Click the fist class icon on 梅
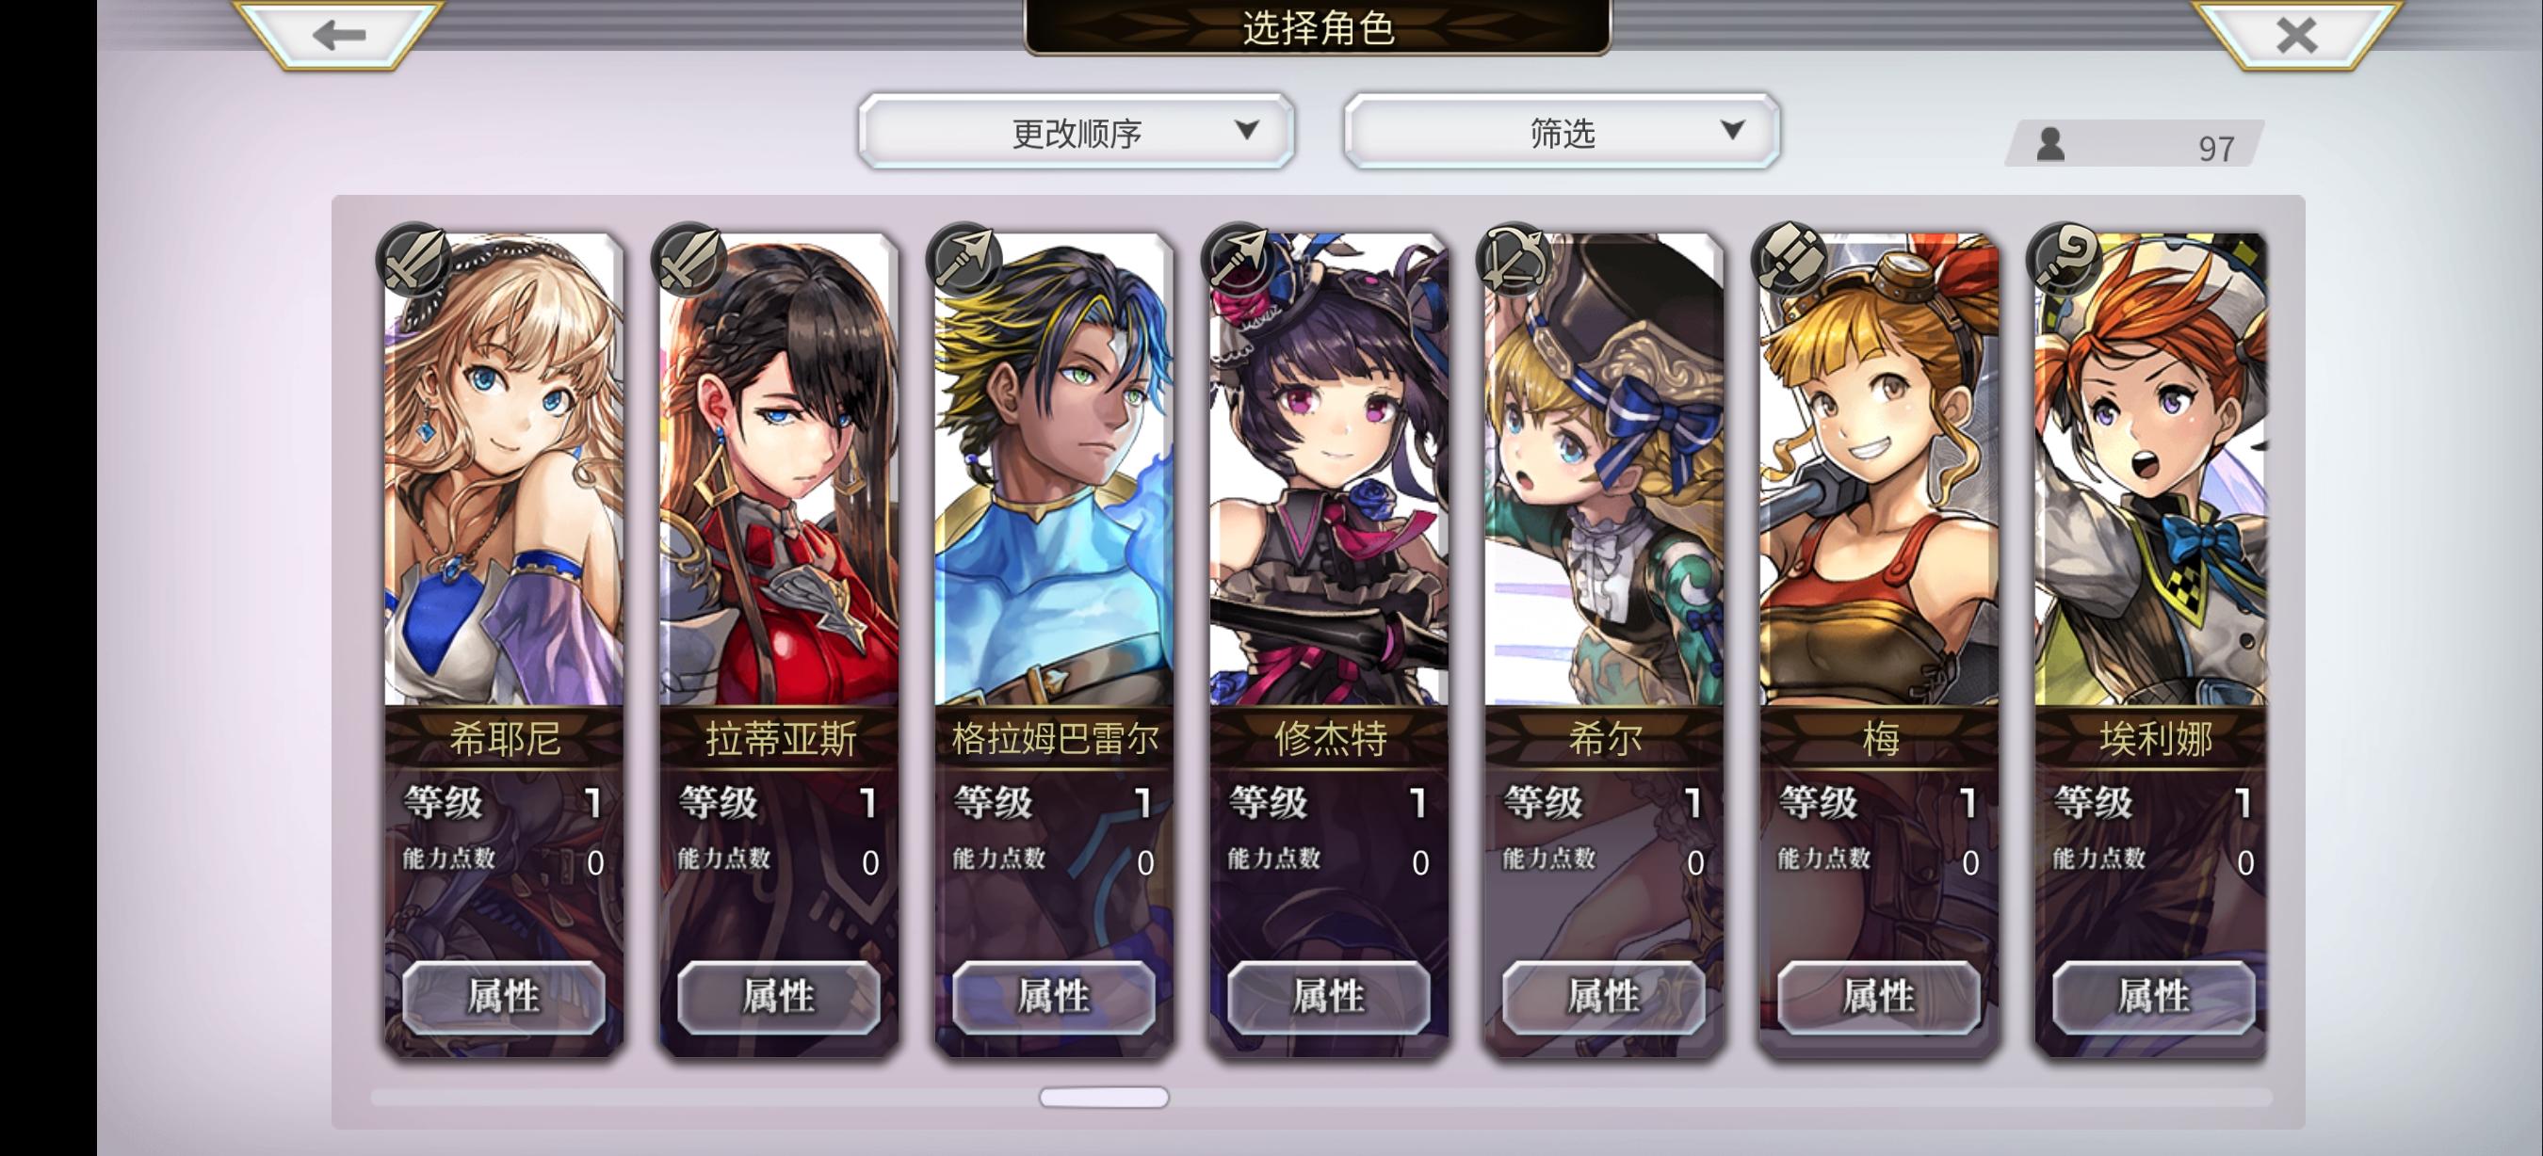 pos(1789,261)
